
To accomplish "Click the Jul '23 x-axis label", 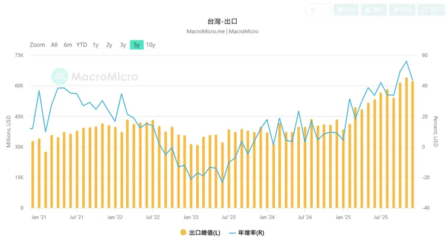I will point(228,217).
